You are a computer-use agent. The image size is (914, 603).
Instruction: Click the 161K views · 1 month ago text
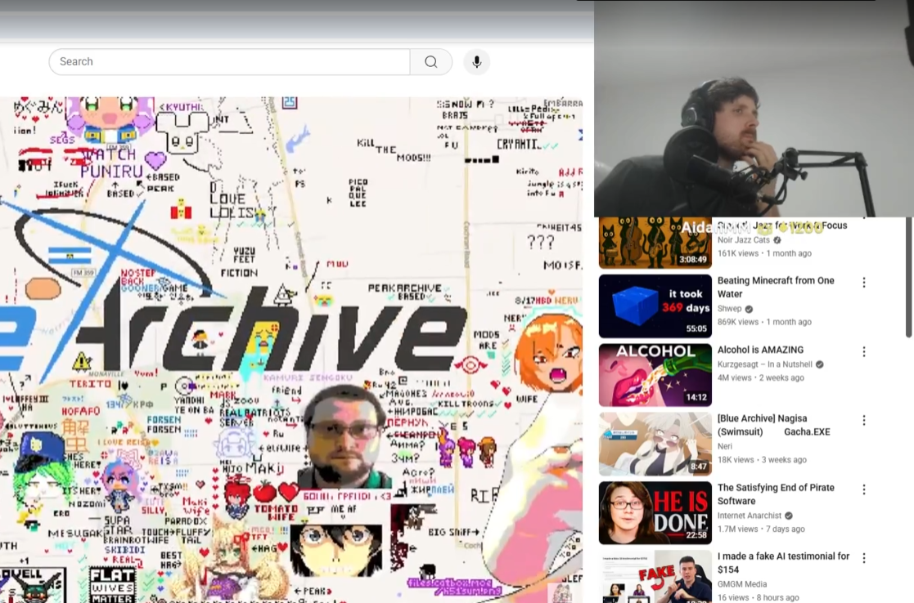click(764, 253)
